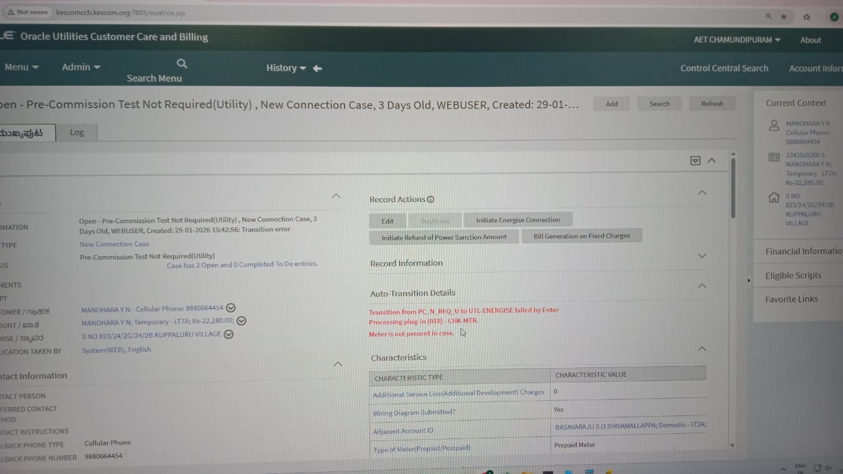Click the Edit record action button
Image resolution: width=843 pixels, height=474 pixels.
(388, 221)
